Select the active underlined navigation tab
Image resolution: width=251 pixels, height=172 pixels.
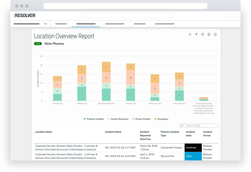point(86,24)
